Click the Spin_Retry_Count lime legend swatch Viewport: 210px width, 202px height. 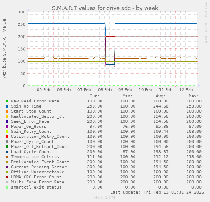[x=7, y=132]
